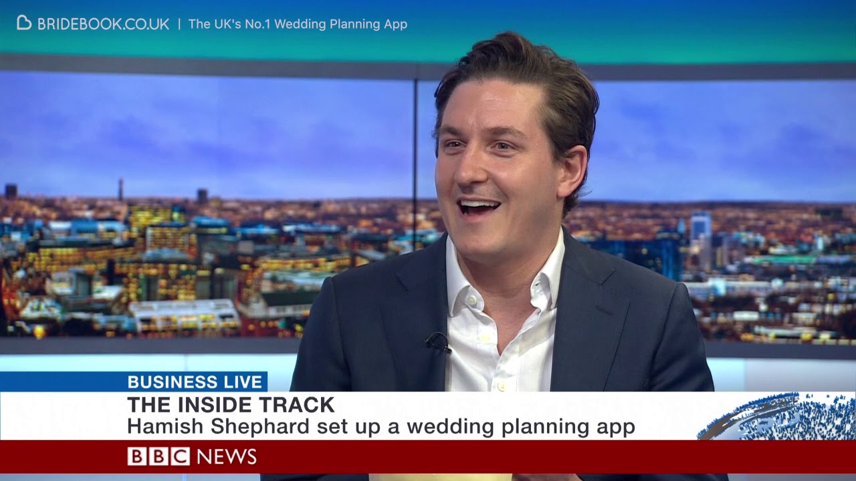Click the globe graphic in the lower banner
Image resolution: width=856 pixels, height=481 pixels.
pyautogui.click(x=776, y=416)
